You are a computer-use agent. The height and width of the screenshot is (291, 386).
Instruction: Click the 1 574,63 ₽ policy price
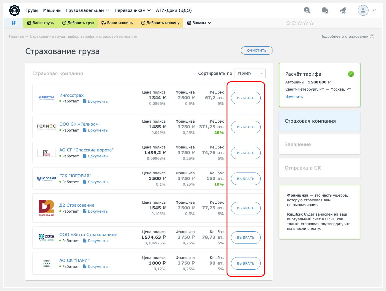coord(154,237)
